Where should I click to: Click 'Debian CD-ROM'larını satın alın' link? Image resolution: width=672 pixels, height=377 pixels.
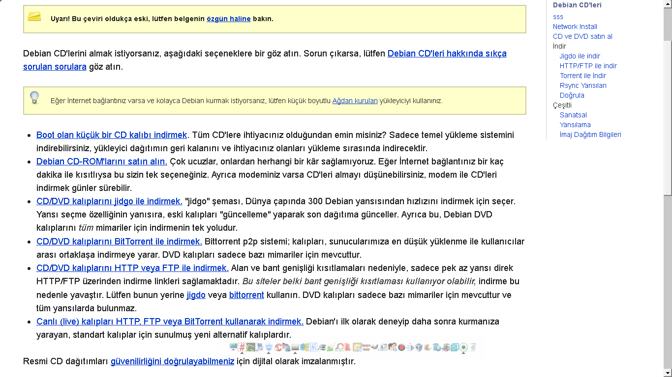(x=102, y=162)
